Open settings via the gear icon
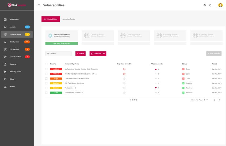 tap(205, 5)
